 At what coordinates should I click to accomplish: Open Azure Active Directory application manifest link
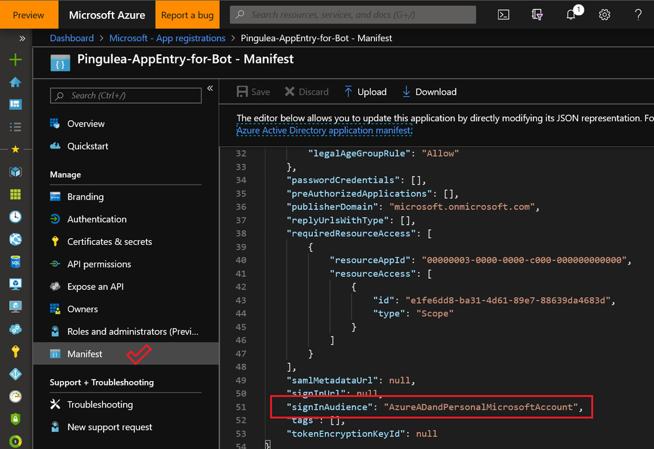pos(324,130)
